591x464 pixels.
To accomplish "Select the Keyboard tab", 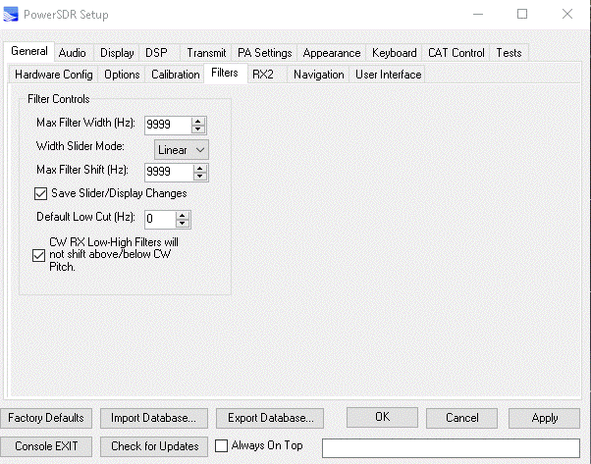I will tap(395, 53).
